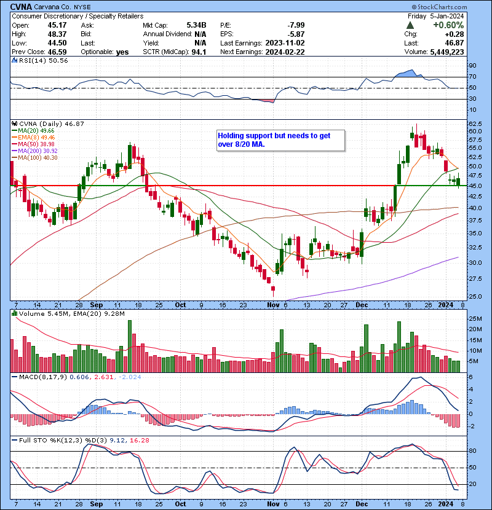Click the 'Holding support but needs to get over 8/20 MA' note

pos(280,140)
